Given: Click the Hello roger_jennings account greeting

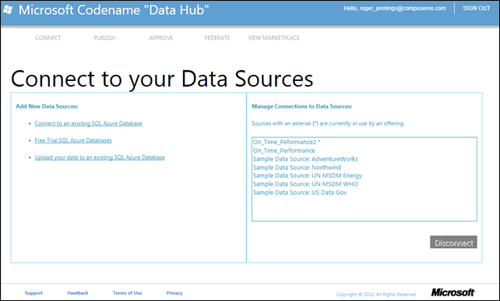Looking at the screenshot, I should point(395,9).
